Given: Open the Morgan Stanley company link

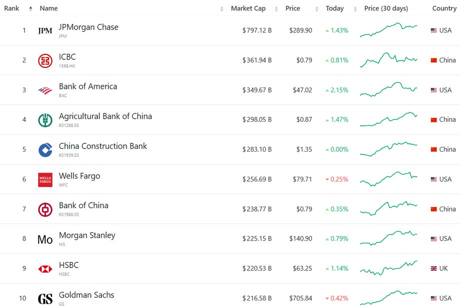Looking at the screenshot, I should coord(87,235).
